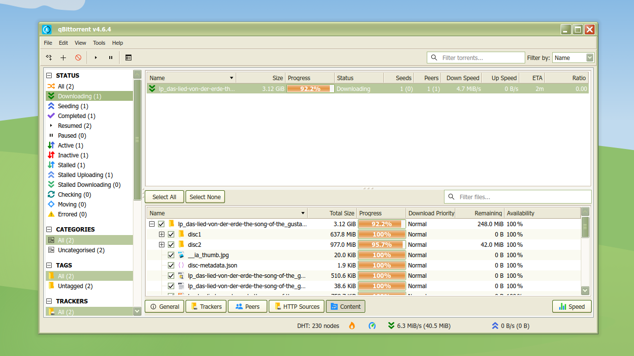Select the Moving (0) status filter
The width and height of the screenshot is (634, 356).
[x=89, y=205]
